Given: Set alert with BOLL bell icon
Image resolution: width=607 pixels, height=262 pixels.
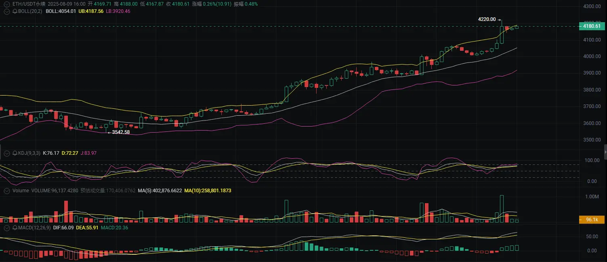Looking at the screenshot, I should (15, 11).
